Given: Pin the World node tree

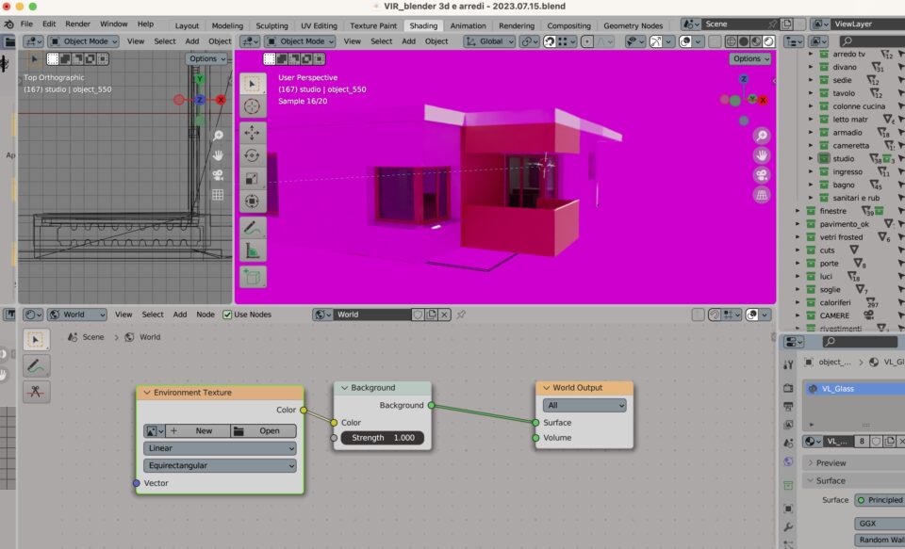Looking at the screenshot, I should [461, 315].
